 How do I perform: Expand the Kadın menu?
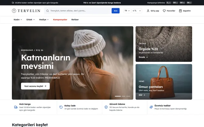click(x=18, y=20)
